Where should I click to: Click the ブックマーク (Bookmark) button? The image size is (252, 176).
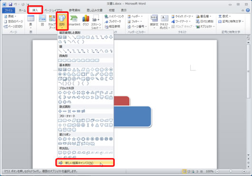(113, 21)
